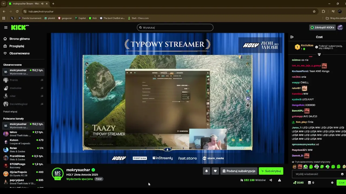The image size is (346, 194).
Task: Collapse the chat panel with arrow icon
Action: (x=292, y=37)
